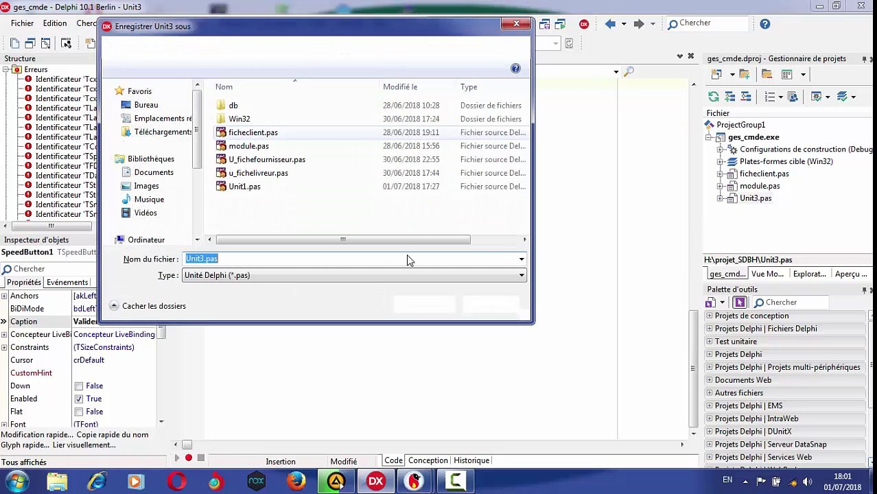Click the red record macro icon
This screenshot has height=494, width=877.
point(188,458)
